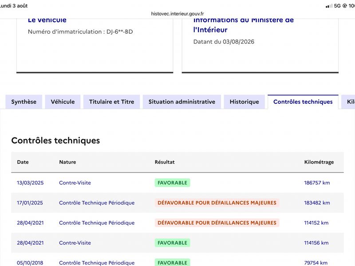The height and width of the screenshot is (266, 355).
Task: Click the Résultat column header
Action: tap(165, 162)
